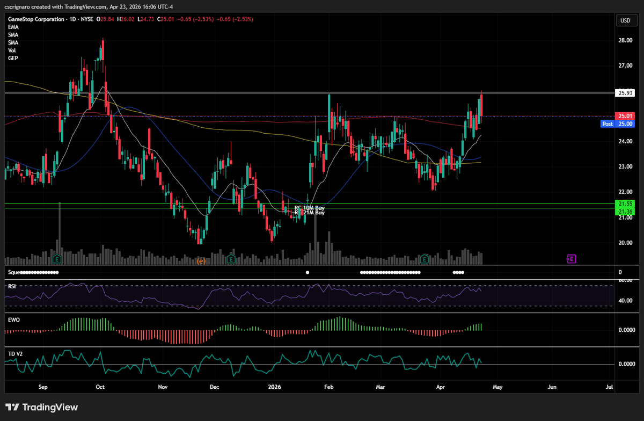
Task: Click the Sque indicator label
Action: tap(13, 272)
